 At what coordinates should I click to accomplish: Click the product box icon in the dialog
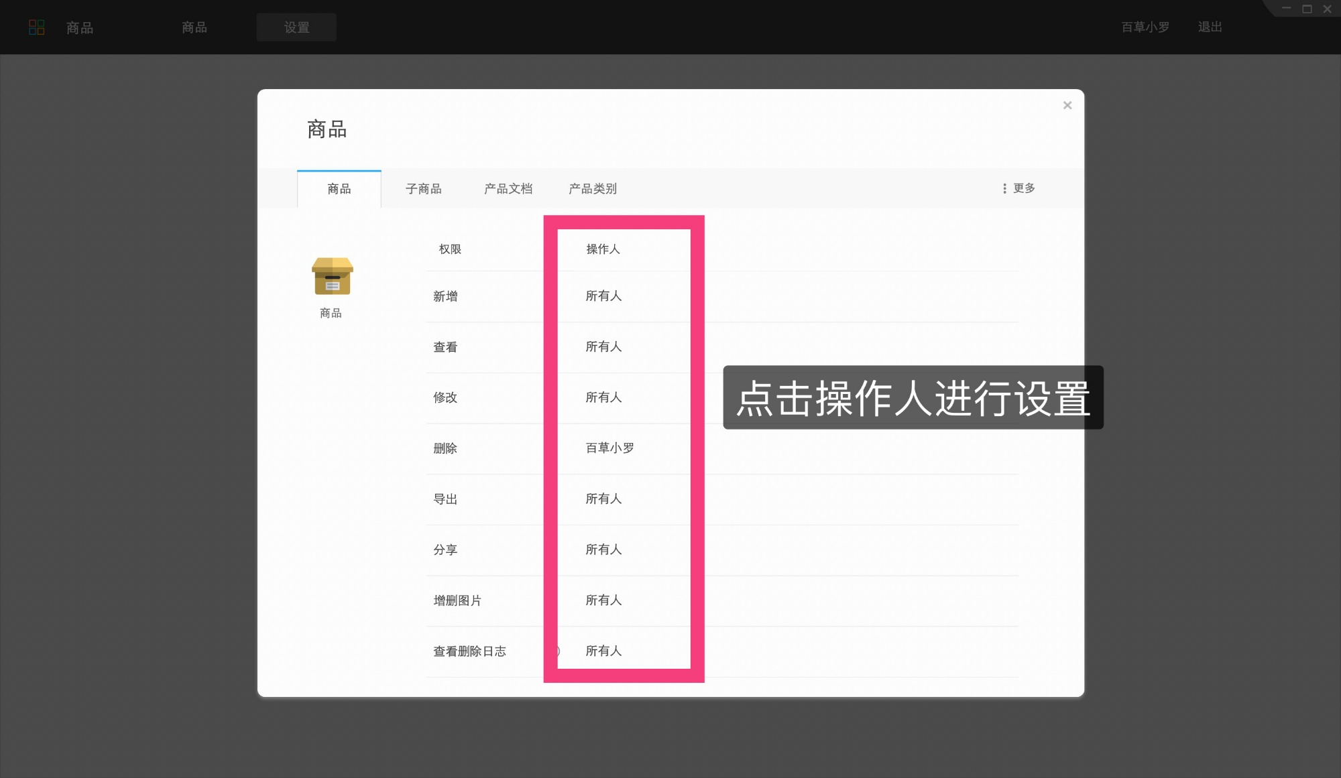click(331, 277)
